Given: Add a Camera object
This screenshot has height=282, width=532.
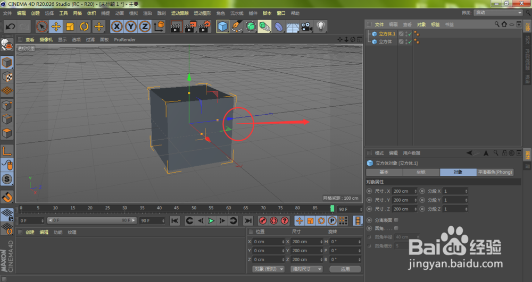Looking at the screenshot, I should pos(307,27).
